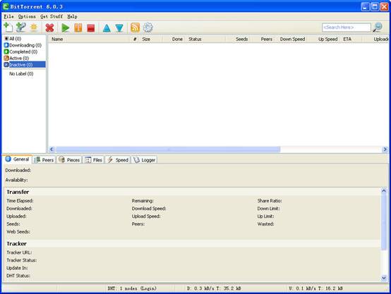
Task: Click details pane scroll up arrow
Action: pos(384,191)
